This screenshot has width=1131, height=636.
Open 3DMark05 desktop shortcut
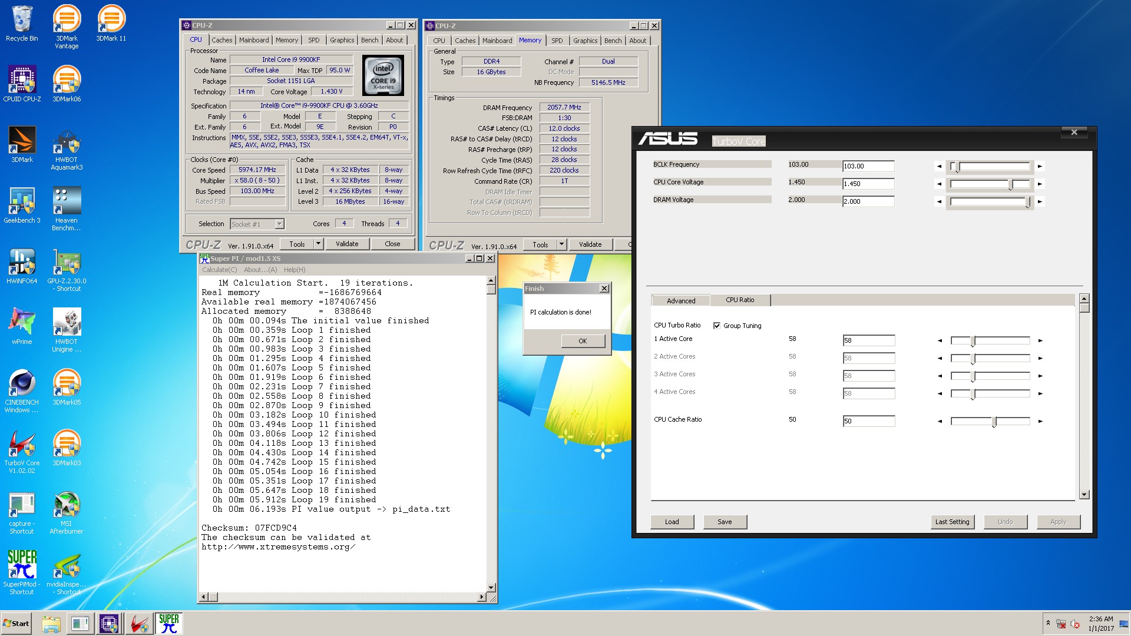(x=67, y=387)
